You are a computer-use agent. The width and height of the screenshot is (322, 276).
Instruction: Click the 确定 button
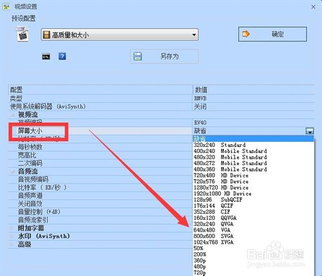tap(272, 34)
